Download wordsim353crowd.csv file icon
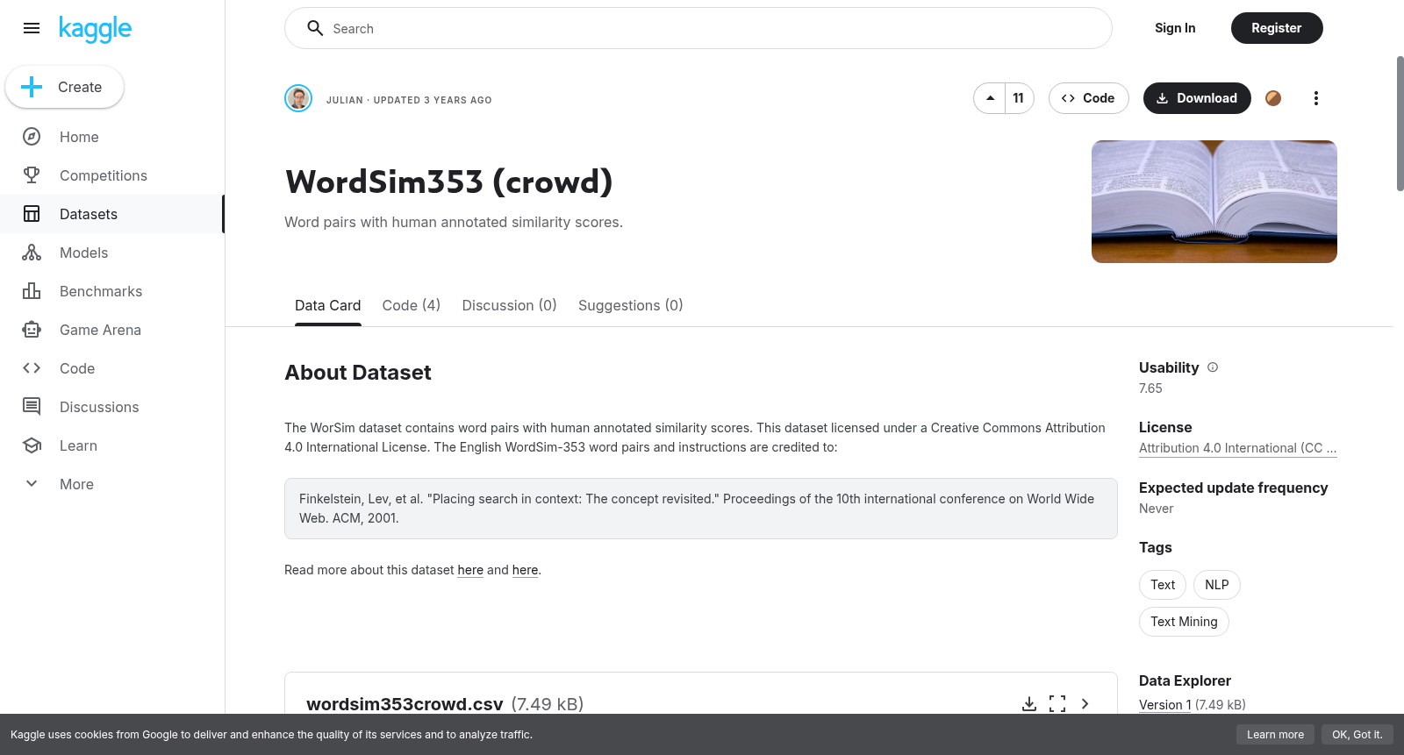 pyautogui.click(x=1029, y=704)
